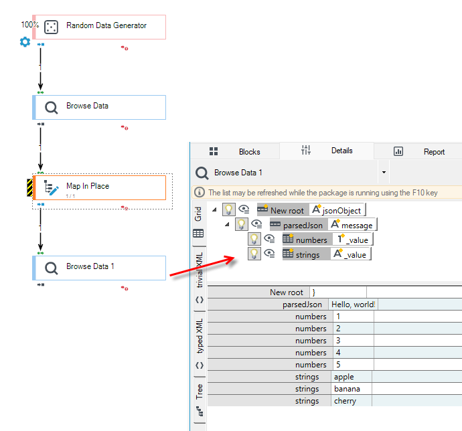This screenshot has height=431, width=462.
Task: Click the 'cherry' strings cell
Action: tap(352, 401)
